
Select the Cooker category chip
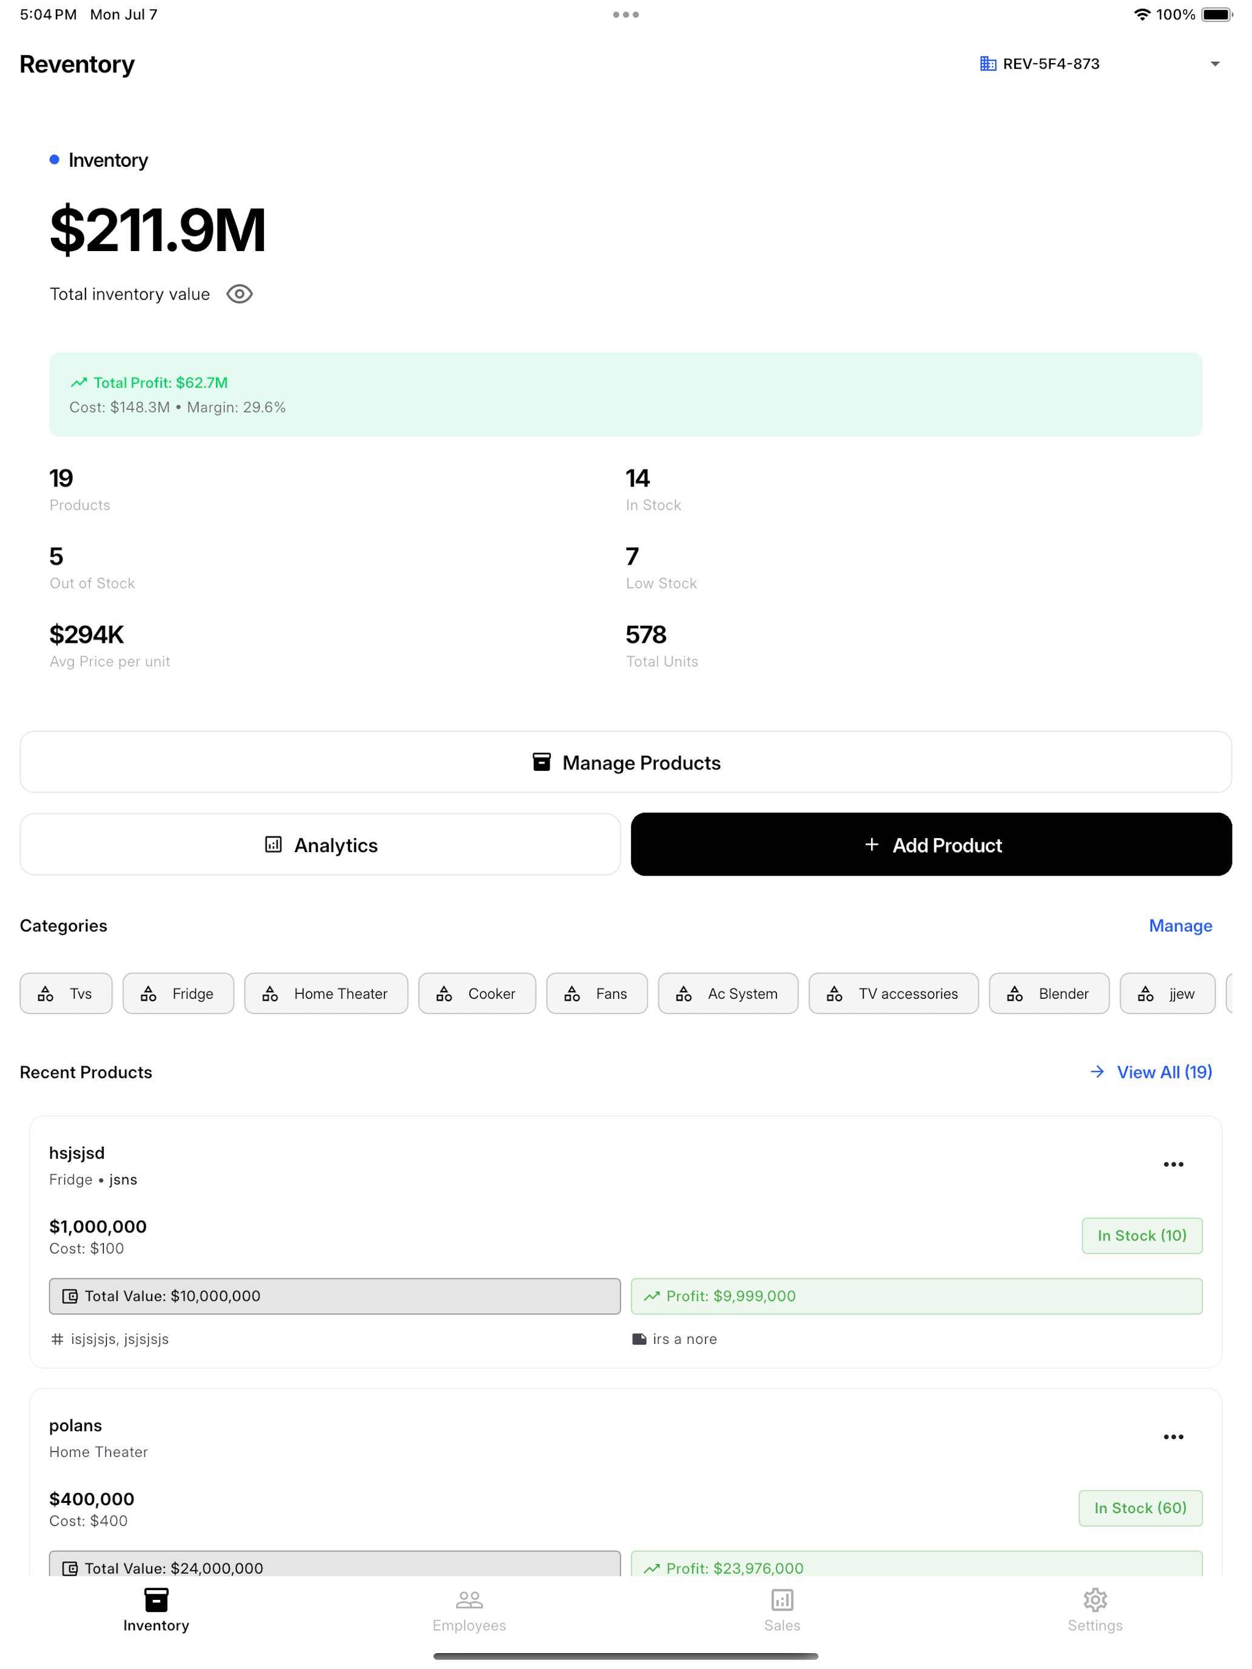coord(477,994)
